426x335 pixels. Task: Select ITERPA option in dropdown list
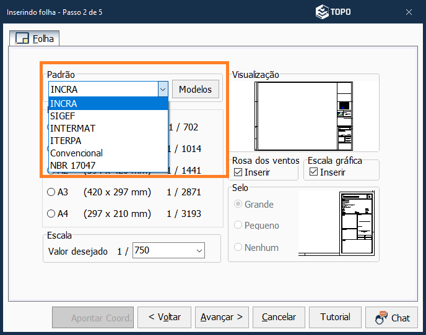pyautogui.click(x=66, y=140)
